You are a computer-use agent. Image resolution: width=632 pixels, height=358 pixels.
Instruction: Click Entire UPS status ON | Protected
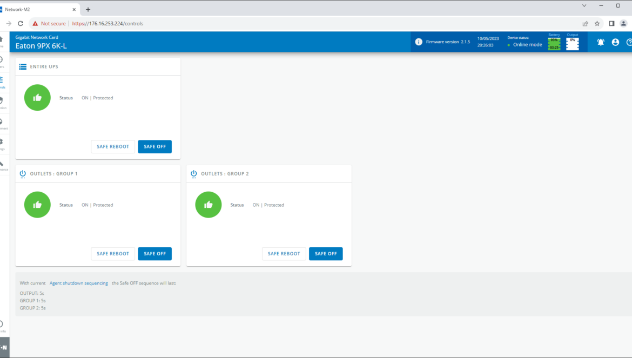97,98
